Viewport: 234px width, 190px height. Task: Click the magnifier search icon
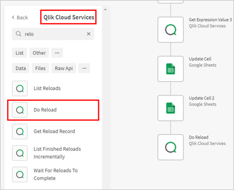pyautogui.click(x=18, y=34)
